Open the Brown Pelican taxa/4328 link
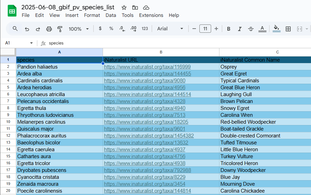Viewport: 311px width, 195px height. pos(144,101)
